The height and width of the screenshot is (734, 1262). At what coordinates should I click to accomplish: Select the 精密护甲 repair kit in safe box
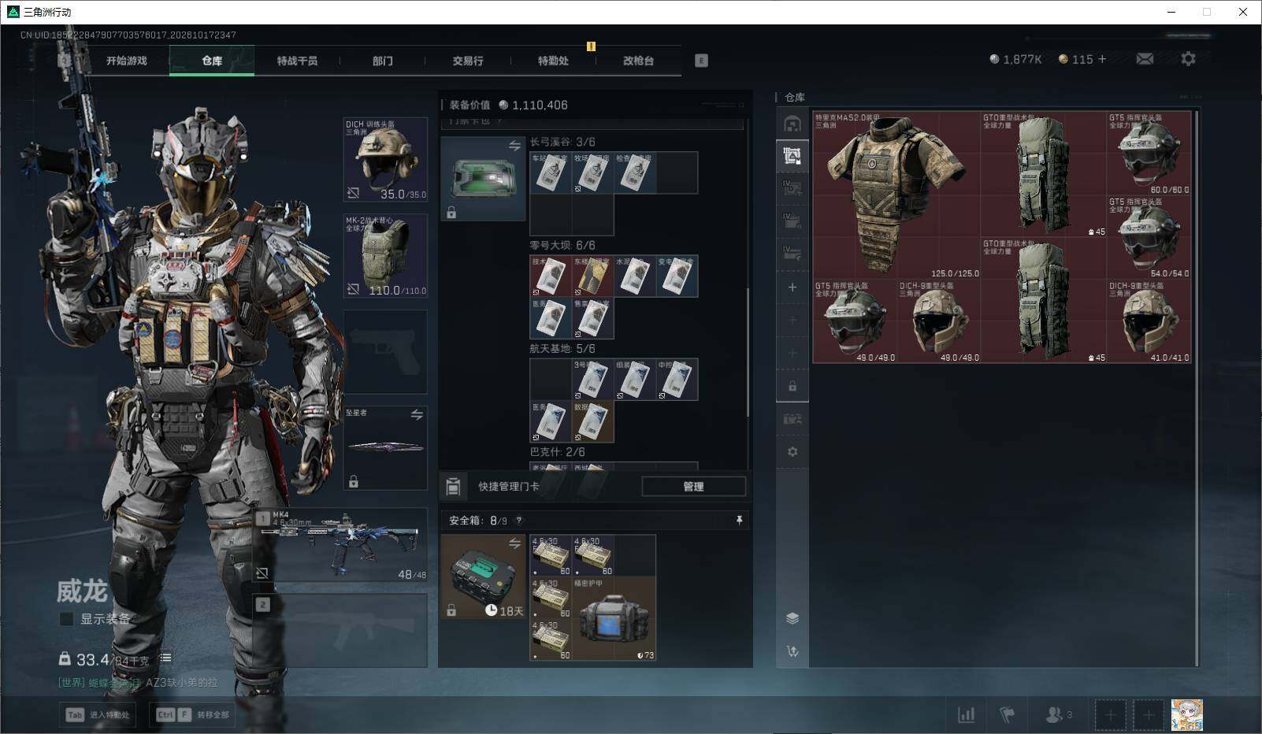(614, 619)
